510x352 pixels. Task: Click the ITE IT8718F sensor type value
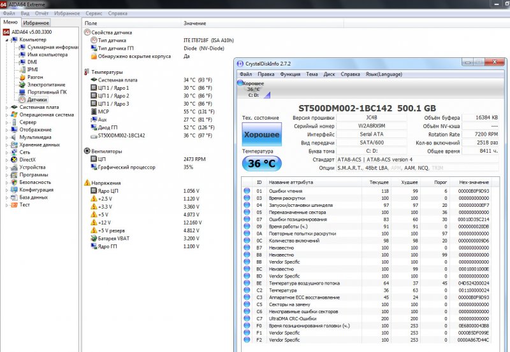(x=208, y=40)
